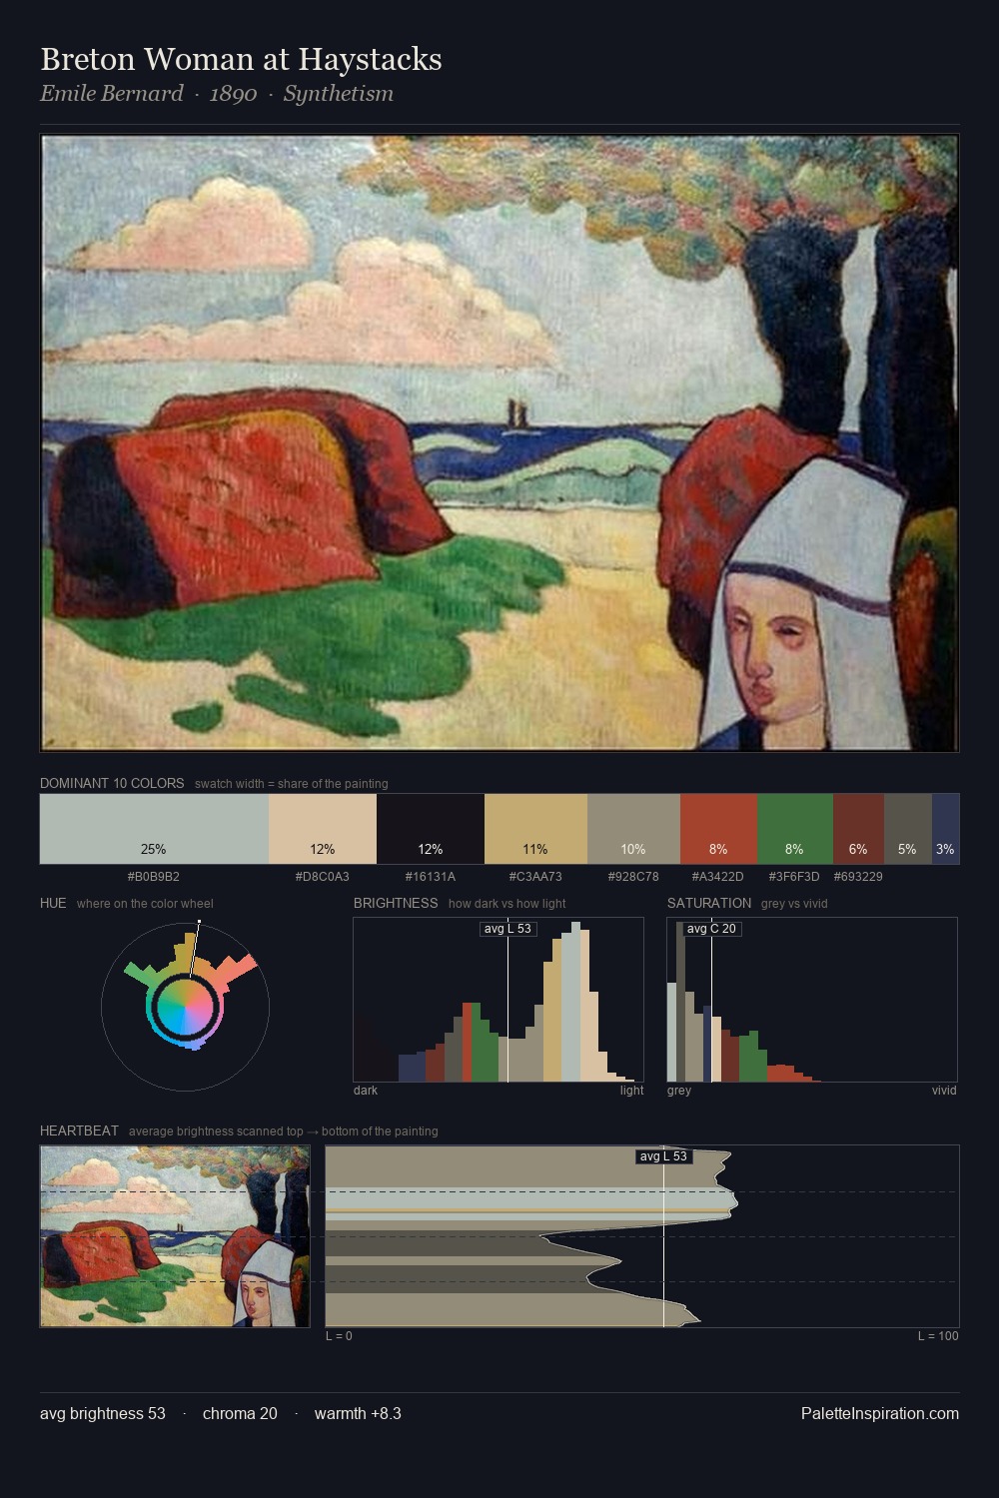Pick the 12% near-black swatch #16131A
Screen dimensions: 999x1498
click(x=431, y=829)
